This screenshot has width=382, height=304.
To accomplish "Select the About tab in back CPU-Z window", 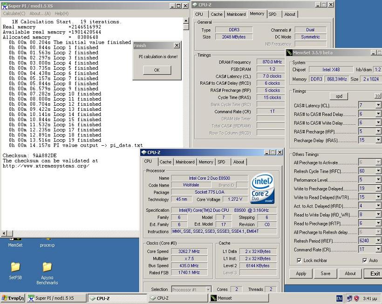I will (290, 14).
